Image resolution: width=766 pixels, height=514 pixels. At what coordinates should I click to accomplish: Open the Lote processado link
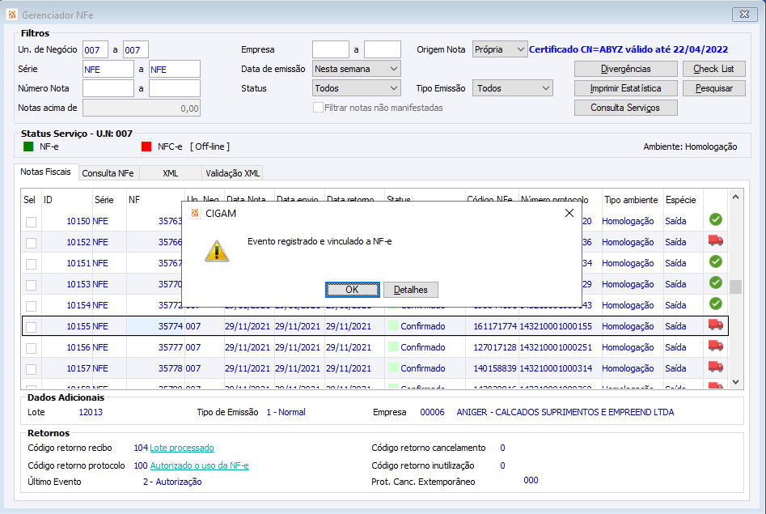click(x=182, y=448)
